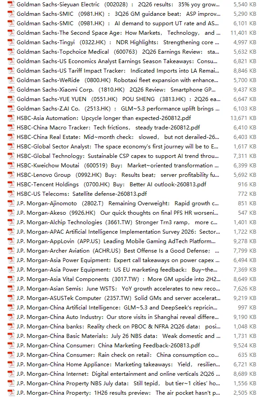Click PDF icon of HSBC-China Macro Tracker file
Screen dimensions: 260x397
[x=11, y=128]
